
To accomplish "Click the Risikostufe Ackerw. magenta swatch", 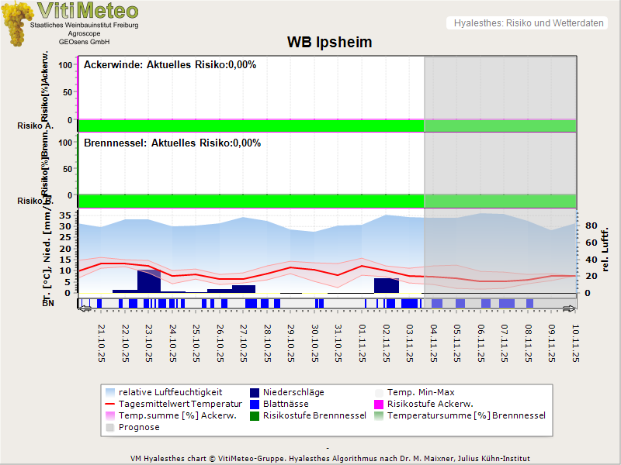I will click(380, 404).
